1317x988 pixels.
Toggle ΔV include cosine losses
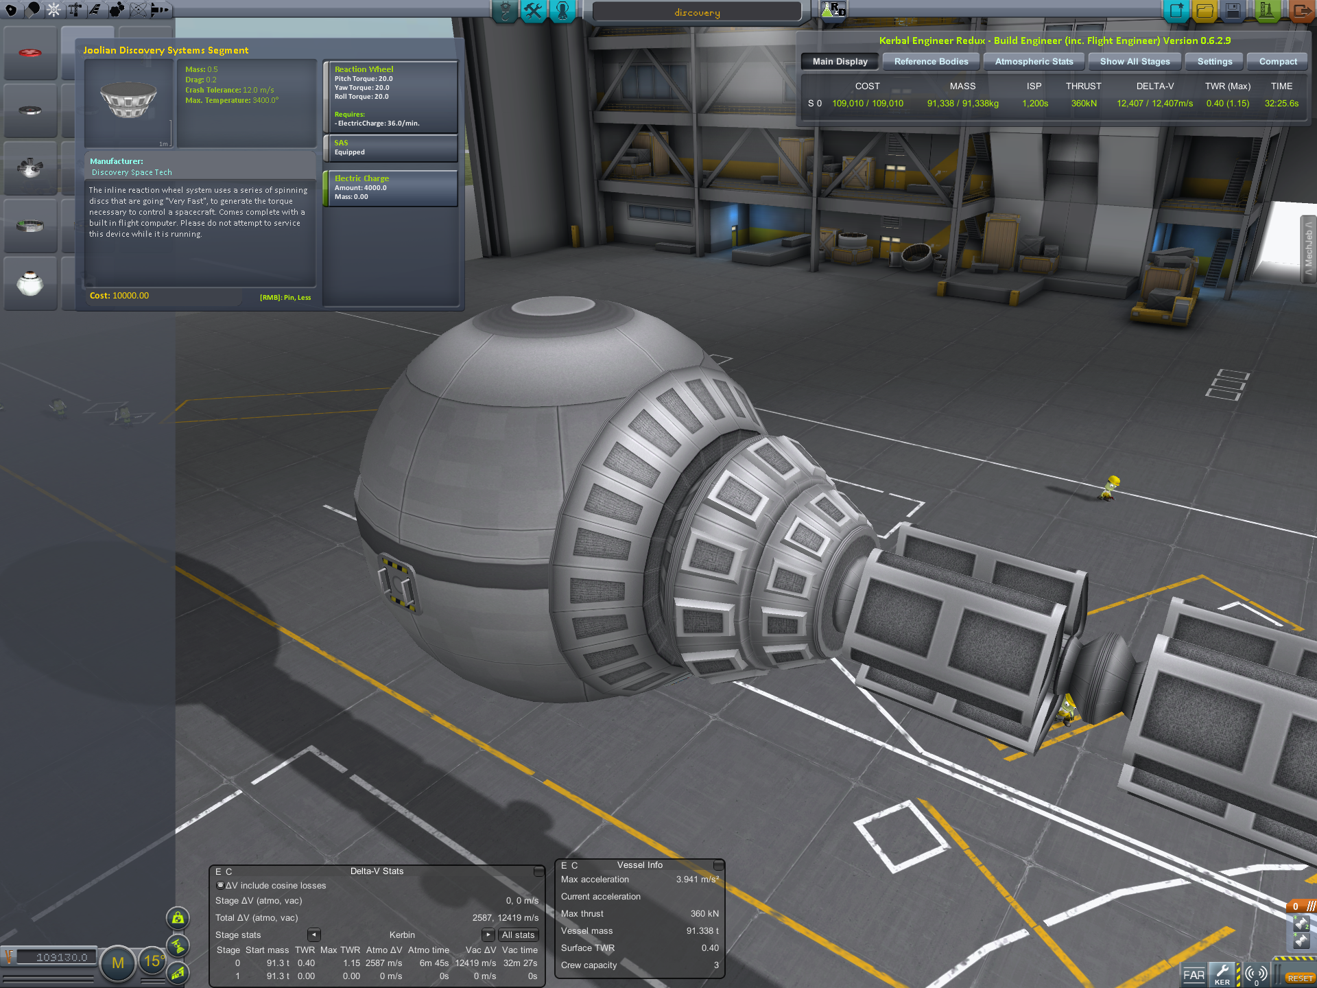[x=220, y=885]
